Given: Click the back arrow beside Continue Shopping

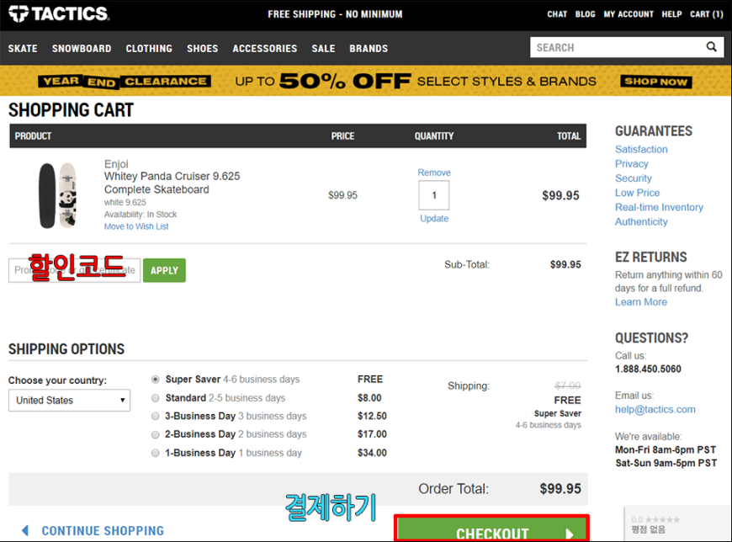Looking at the screenshot, I should point(25,530).
